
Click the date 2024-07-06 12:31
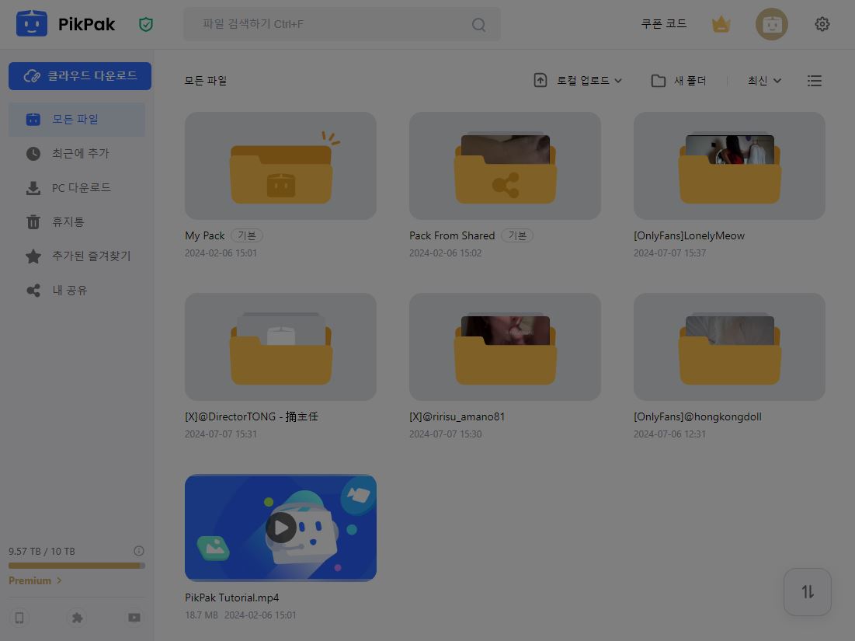tap(669, 434)
